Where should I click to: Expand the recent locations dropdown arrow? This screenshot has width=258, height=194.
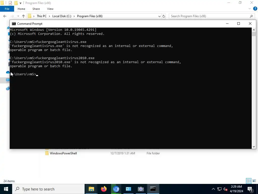tap(18, 16)
